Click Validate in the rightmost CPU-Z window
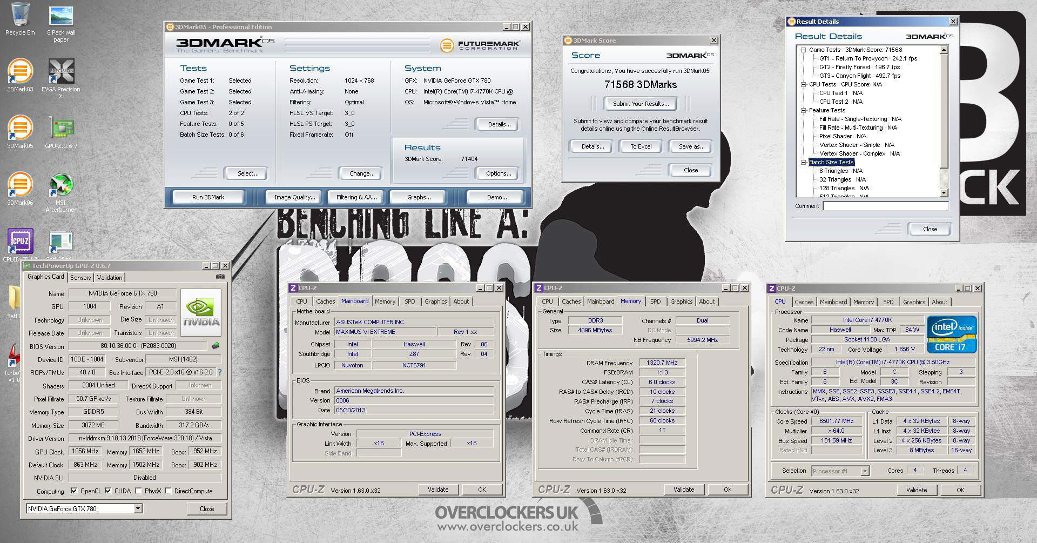The width and height of the screenshot is (1037, 543). coord(917,490)
